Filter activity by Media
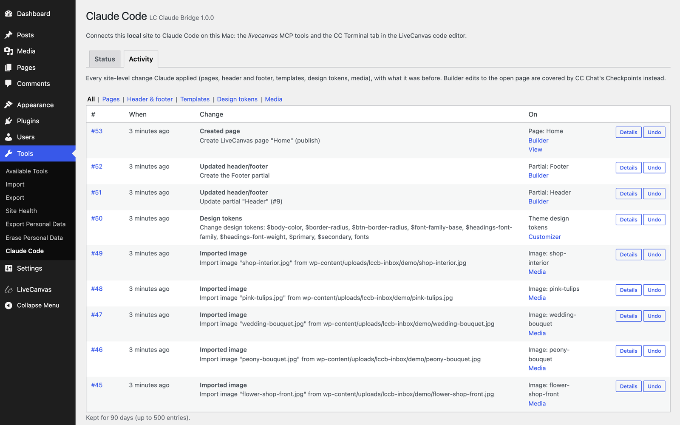The image size is (680, 425). click(x=274, y=99)
